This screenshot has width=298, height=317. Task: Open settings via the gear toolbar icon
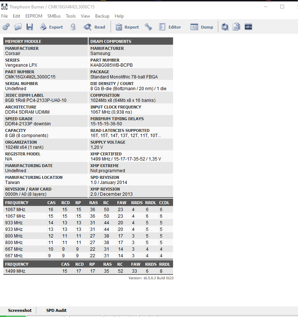tap(6, 27)
